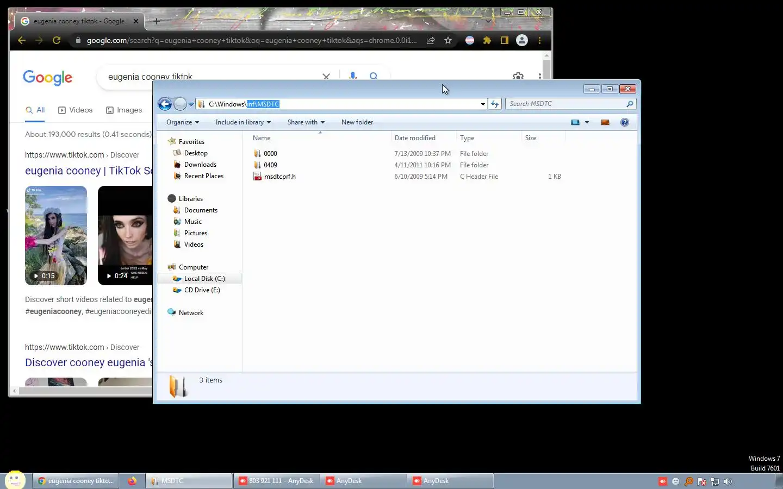This screenshot has height=489, width=783.
Task: Toggle the preview pane icon
Action: pyautogui.click(x=605, y=122)
